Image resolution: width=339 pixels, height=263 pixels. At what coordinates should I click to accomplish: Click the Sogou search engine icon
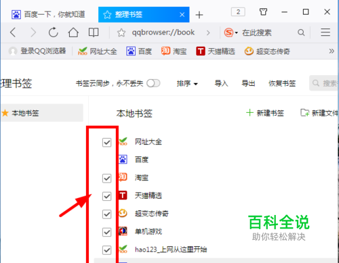click(228, 32)
